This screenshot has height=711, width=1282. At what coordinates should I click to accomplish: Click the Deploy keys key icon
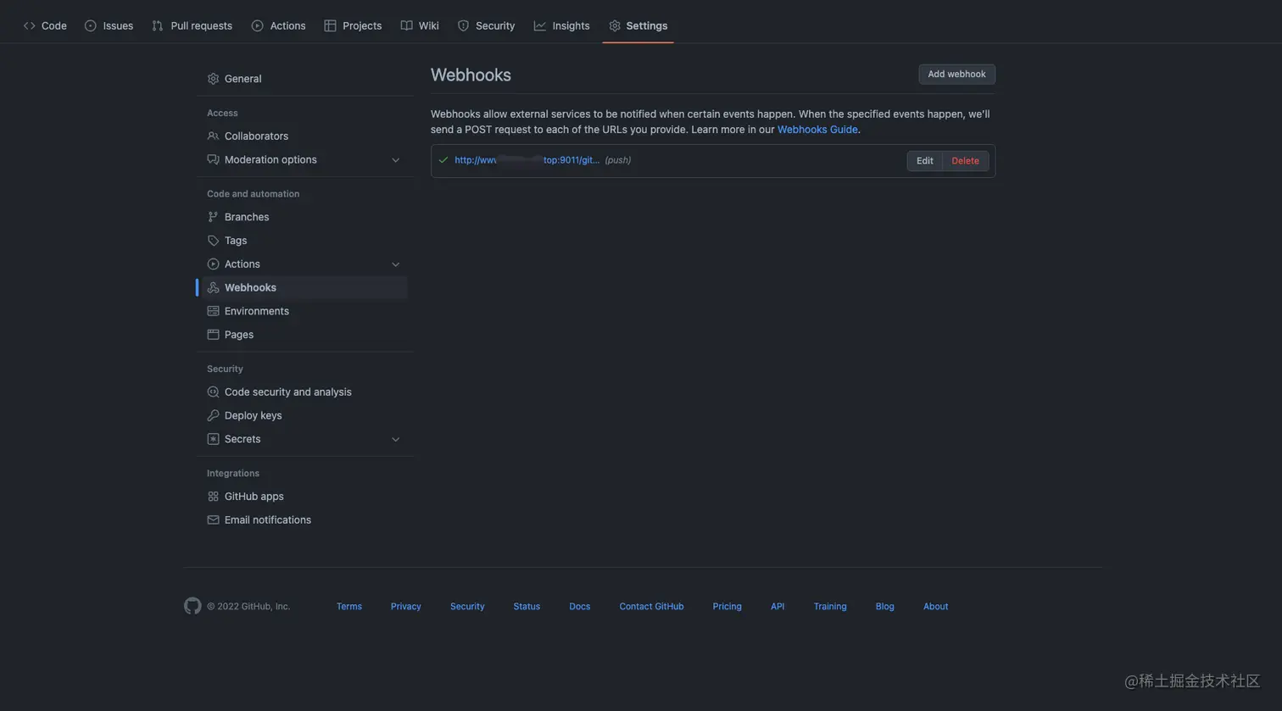point(213,415)
